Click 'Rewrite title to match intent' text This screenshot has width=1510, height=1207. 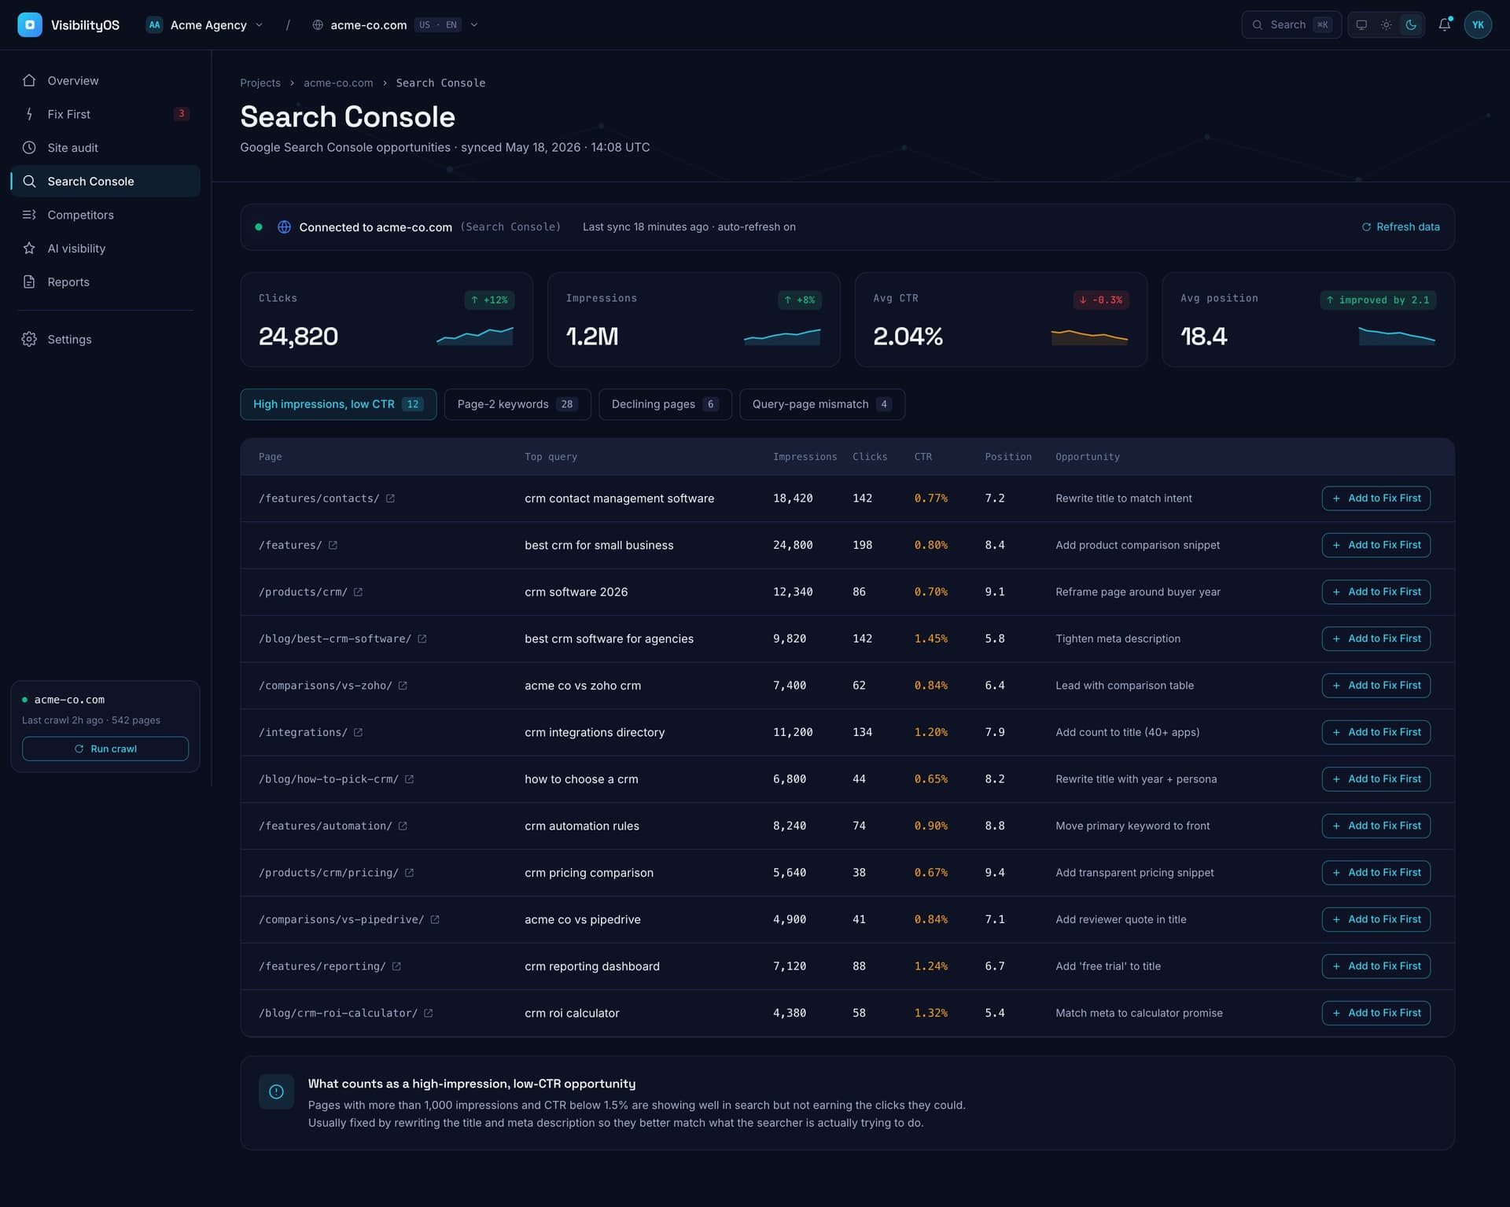[1123, 499]
